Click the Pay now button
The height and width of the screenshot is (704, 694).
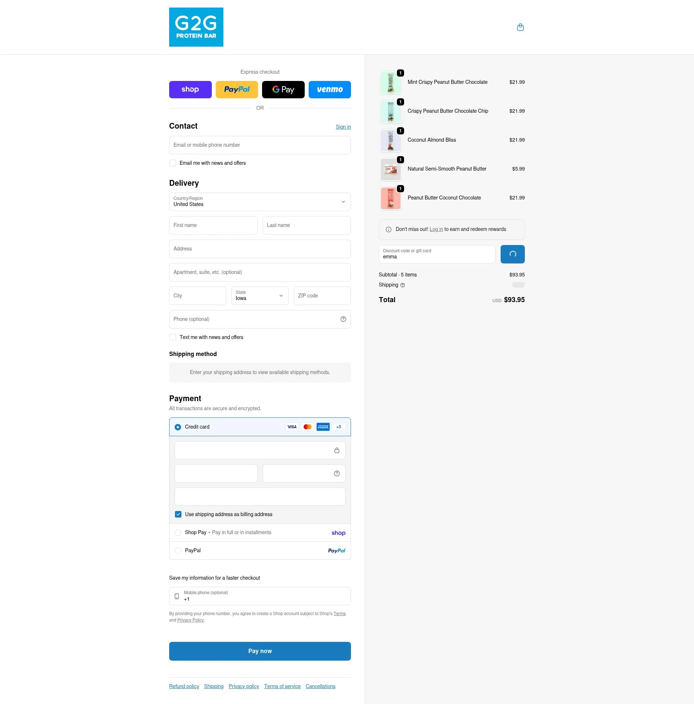260,651
